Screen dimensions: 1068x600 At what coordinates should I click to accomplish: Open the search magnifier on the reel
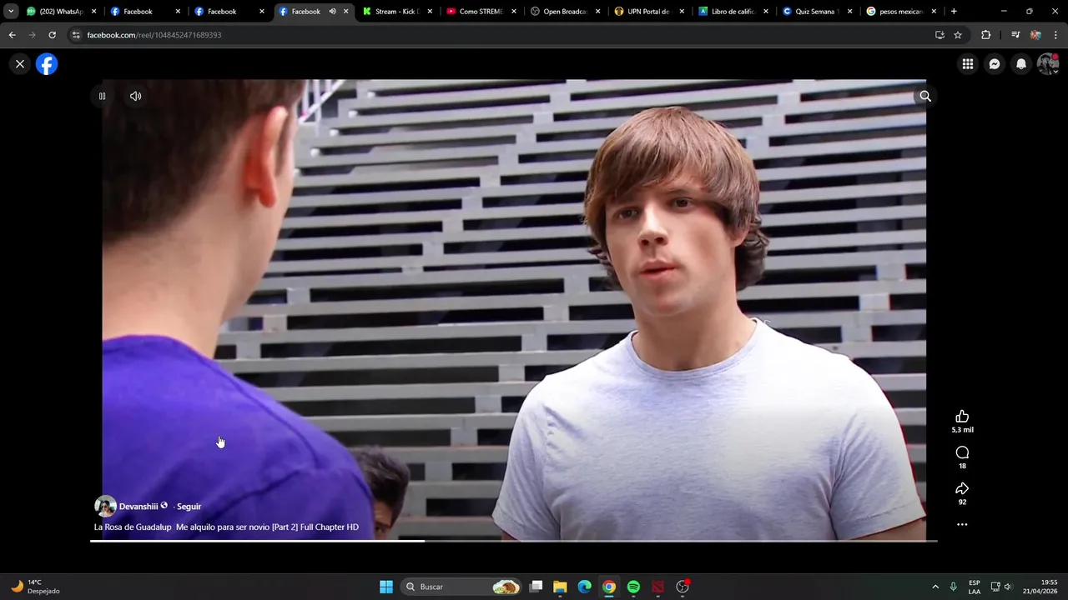pyautogui.click(x=925, y=97)
